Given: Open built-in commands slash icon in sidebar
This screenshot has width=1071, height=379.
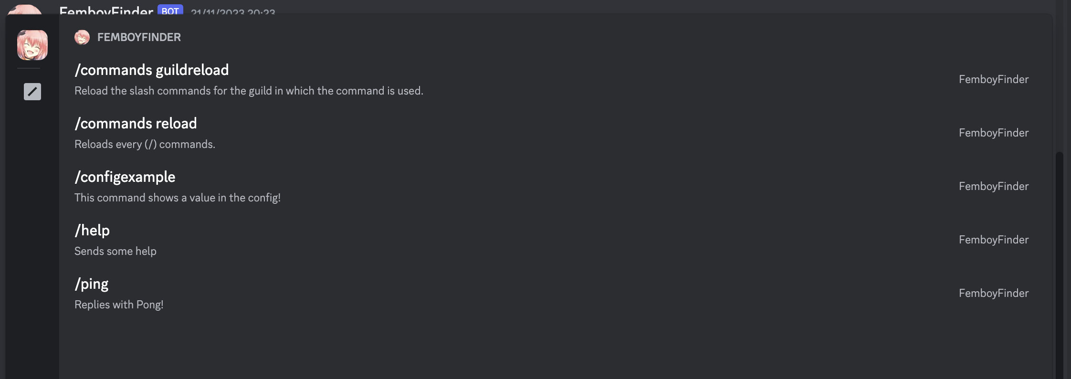Looking at the screenshot, I should tap(32, 92).
